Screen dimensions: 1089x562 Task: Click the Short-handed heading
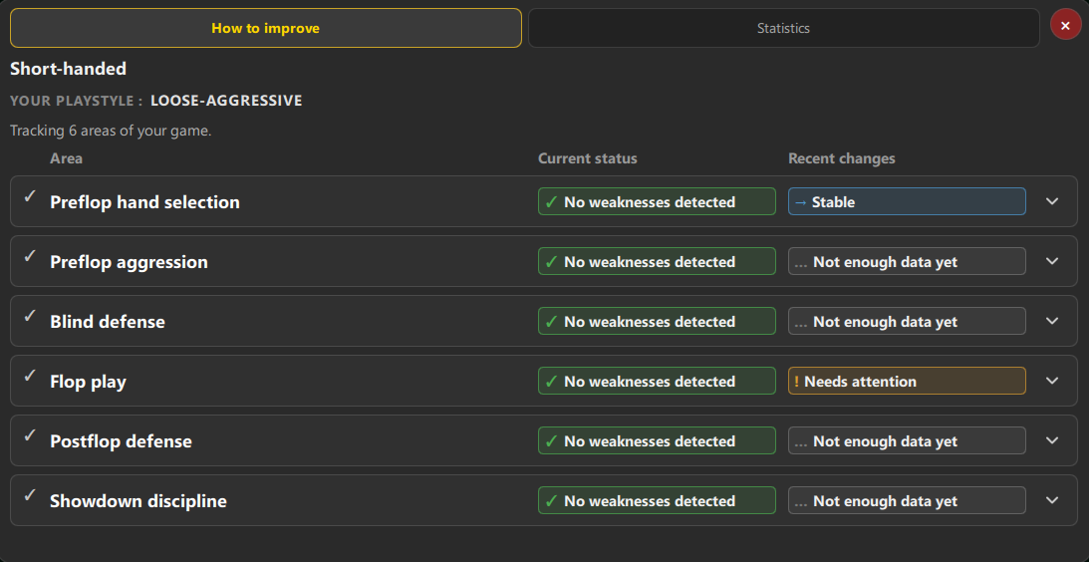click(x=68, y=69)
